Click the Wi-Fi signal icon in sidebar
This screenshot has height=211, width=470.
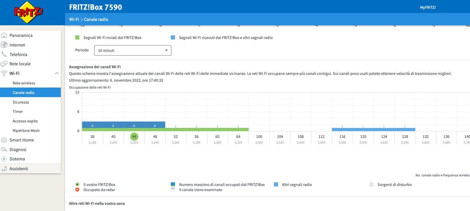[x=5, y=74]
